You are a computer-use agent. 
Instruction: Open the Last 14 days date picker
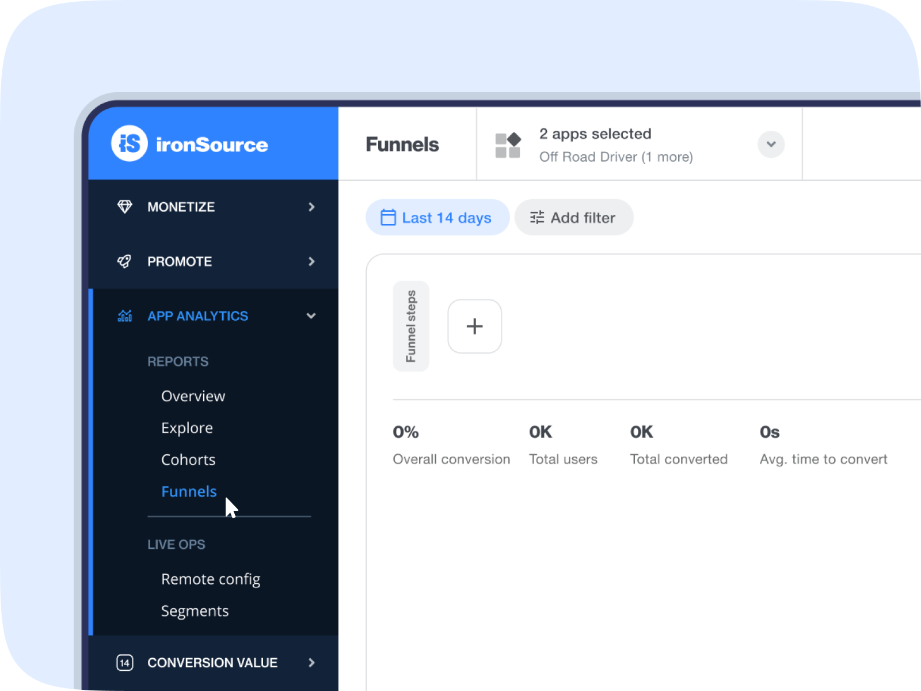click(437, 218)
